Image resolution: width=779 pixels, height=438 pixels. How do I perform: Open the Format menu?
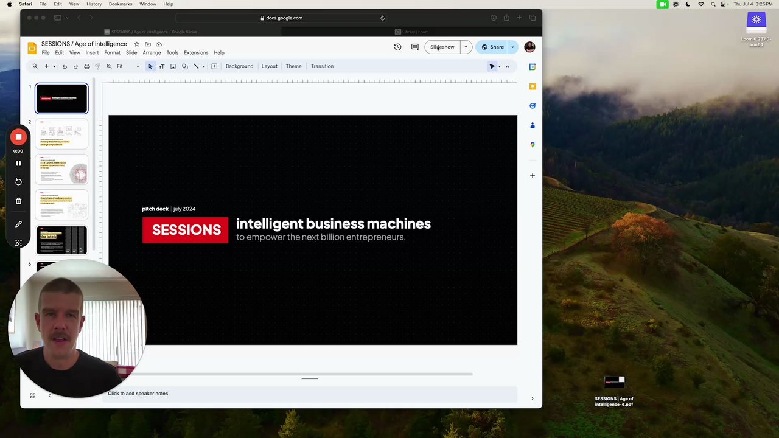112,53
